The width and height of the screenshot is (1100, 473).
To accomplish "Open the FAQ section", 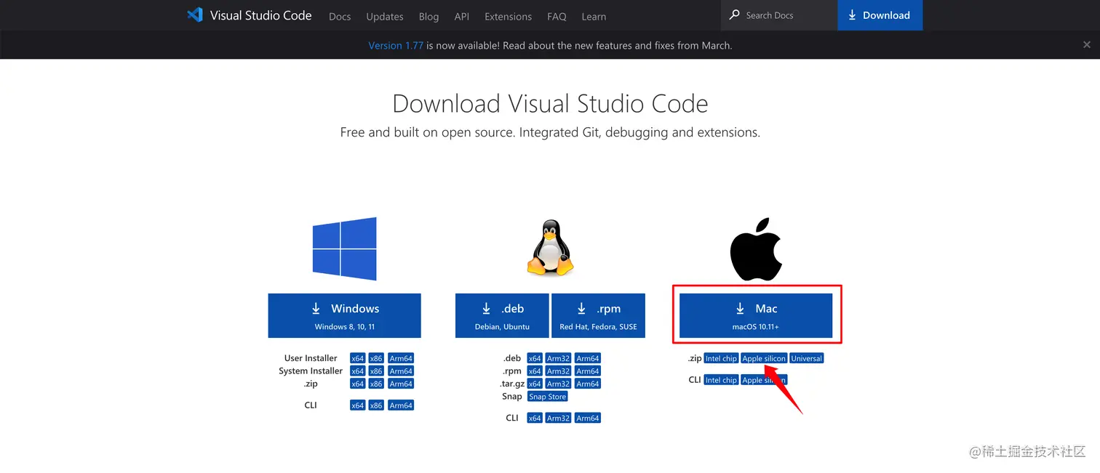I will point(557,16).
